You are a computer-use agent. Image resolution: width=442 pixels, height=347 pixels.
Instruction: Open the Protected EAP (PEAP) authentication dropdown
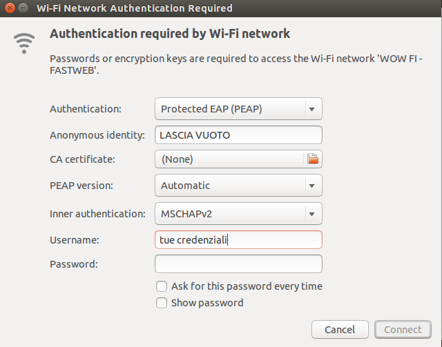pyautogui.click(x=238, y=109)
